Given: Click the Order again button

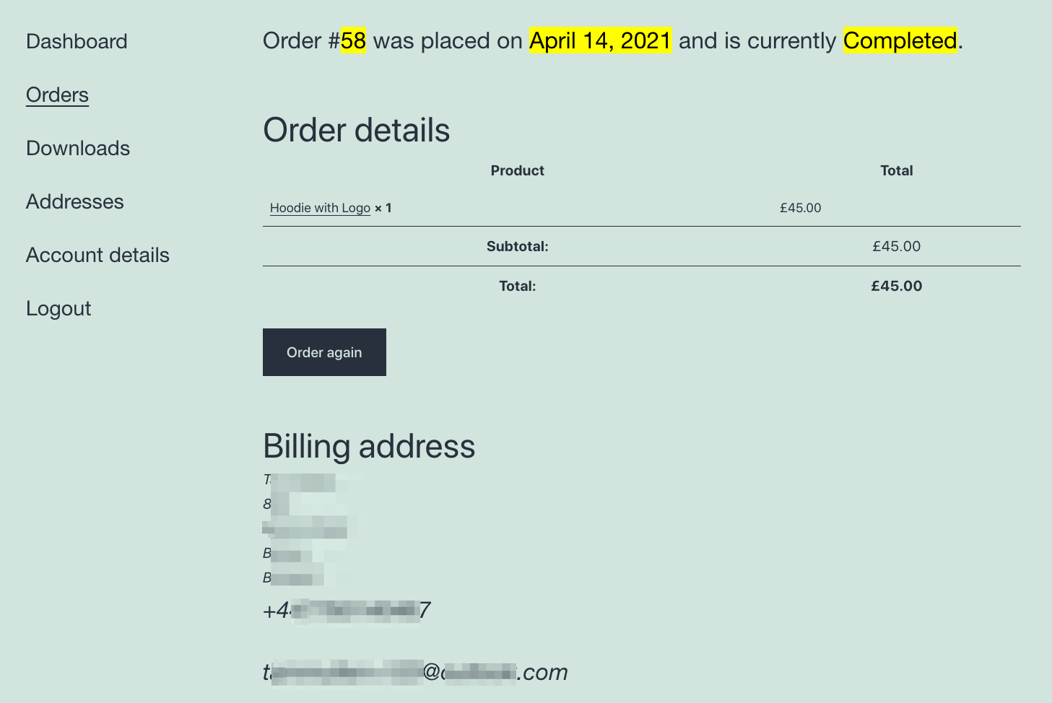Looking at the screenshot, I should click(x=324, y=352).
